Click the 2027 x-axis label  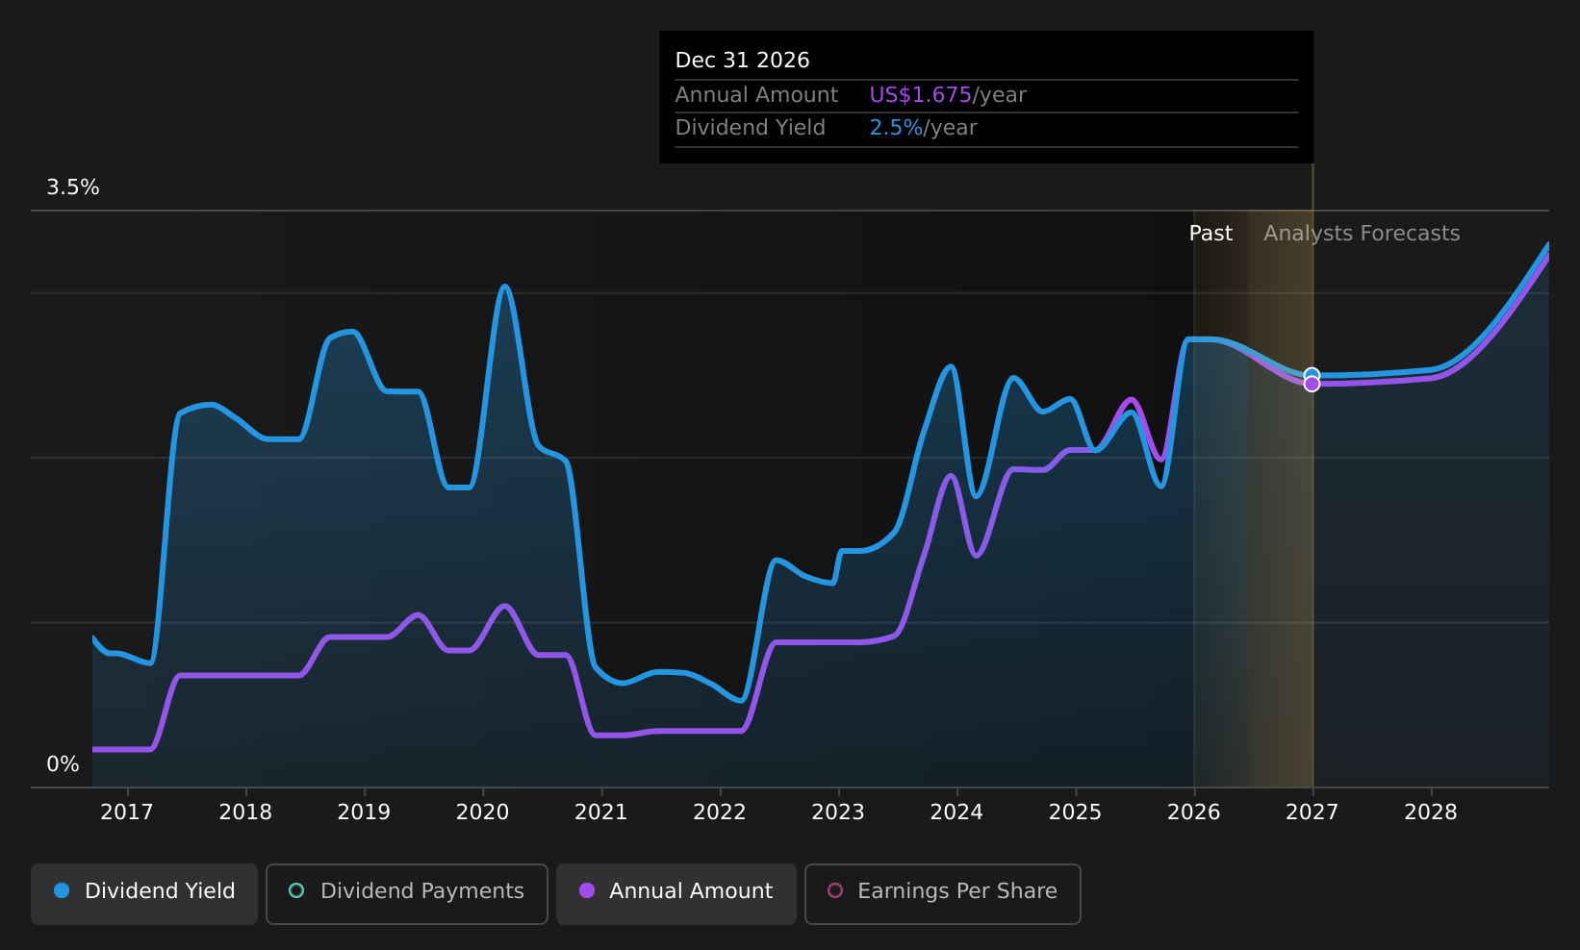pyautogui.click(x=1312, y=812)
